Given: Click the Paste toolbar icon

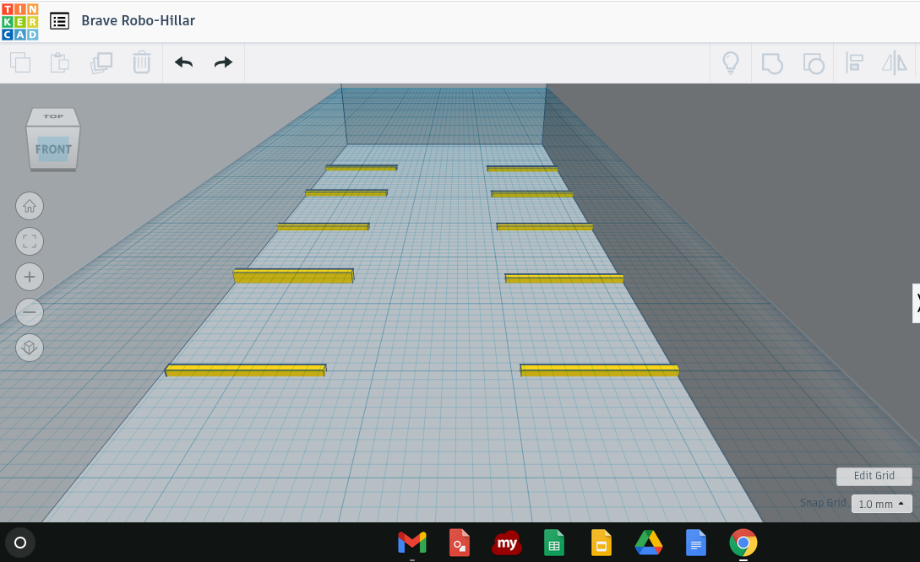Looking at the screenshot, I should point(59,62).
